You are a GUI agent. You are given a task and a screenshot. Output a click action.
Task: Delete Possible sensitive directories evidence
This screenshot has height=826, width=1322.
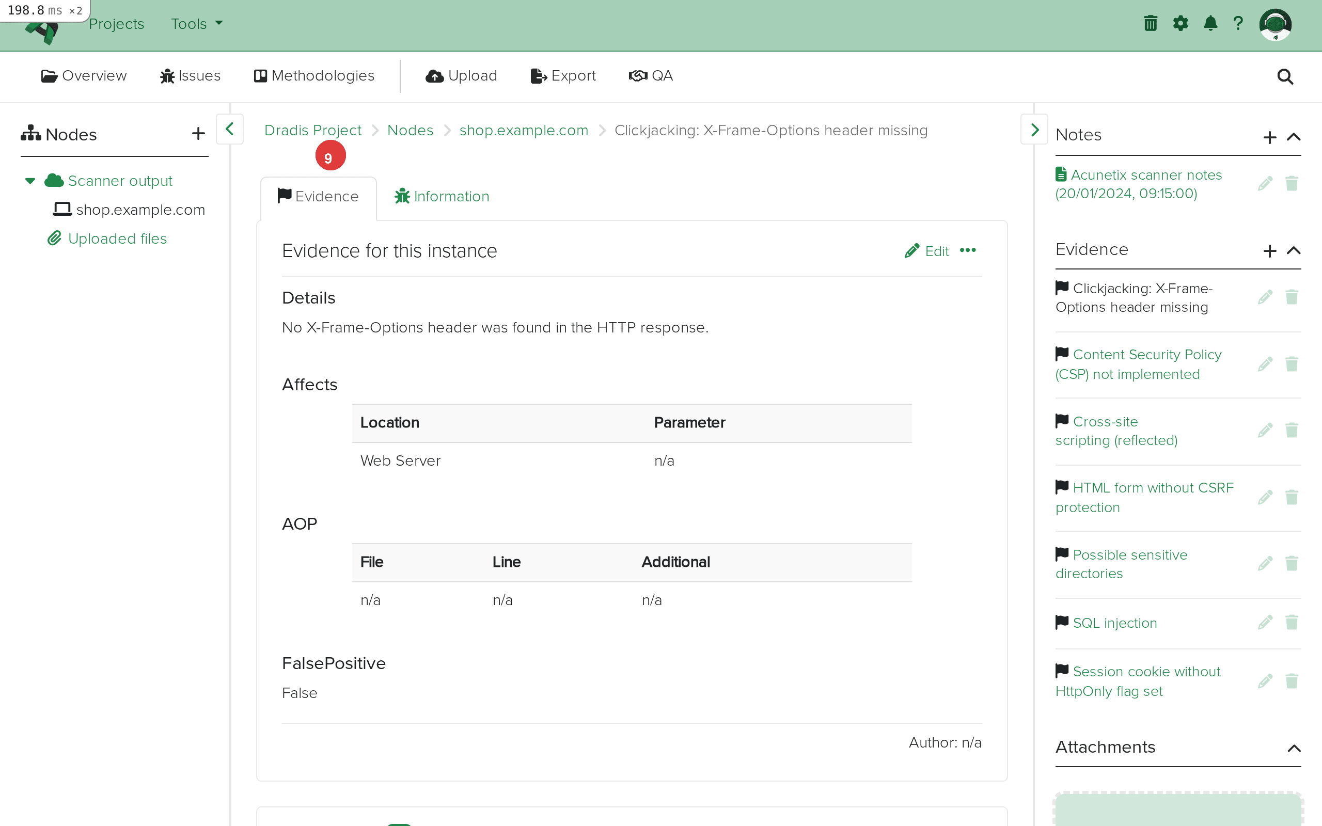(x=1292, y=564)
